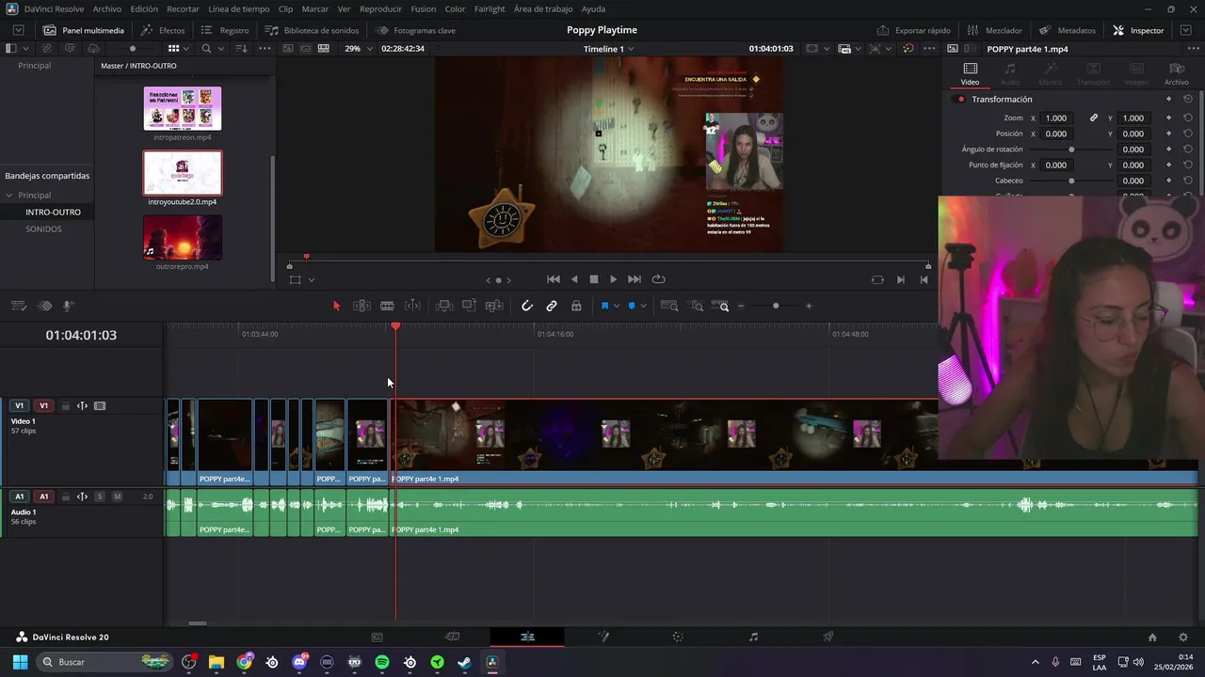Jump to the last frame

635,279
